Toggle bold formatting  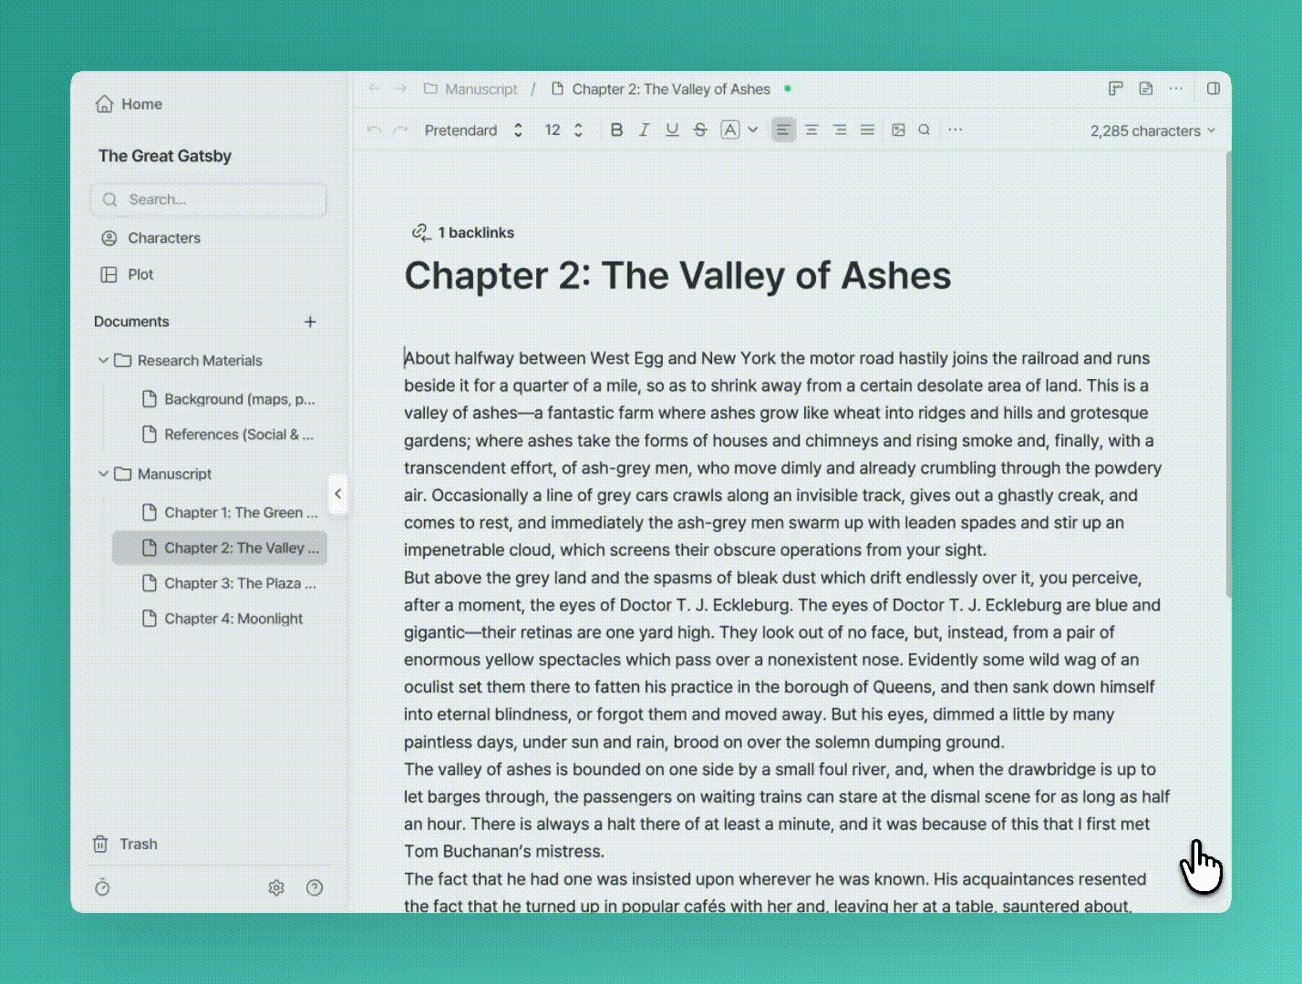point(616,129)
